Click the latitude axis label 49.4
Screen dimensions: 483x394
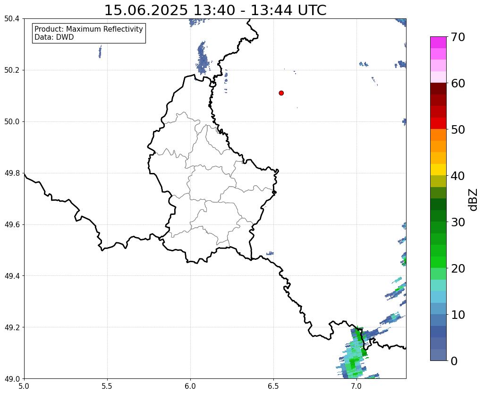pyautogui.click(x=12, y=276)
